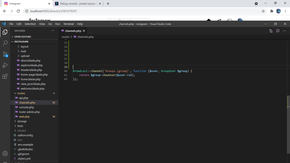Viewport: 290px width, 163px height.
Task: Switch to the Debug console browser tab
Action: click(x=76, y=4)
